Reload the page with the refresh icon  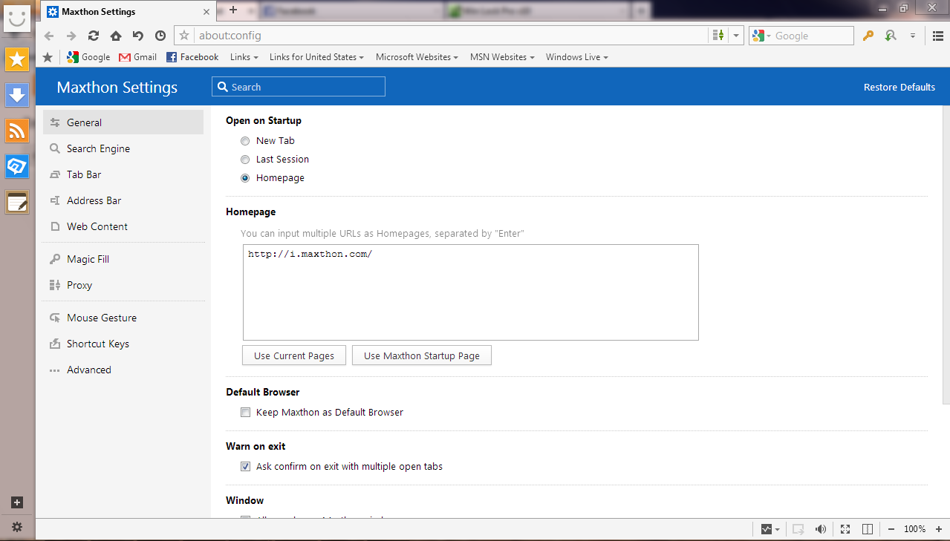tap(94, 36)
